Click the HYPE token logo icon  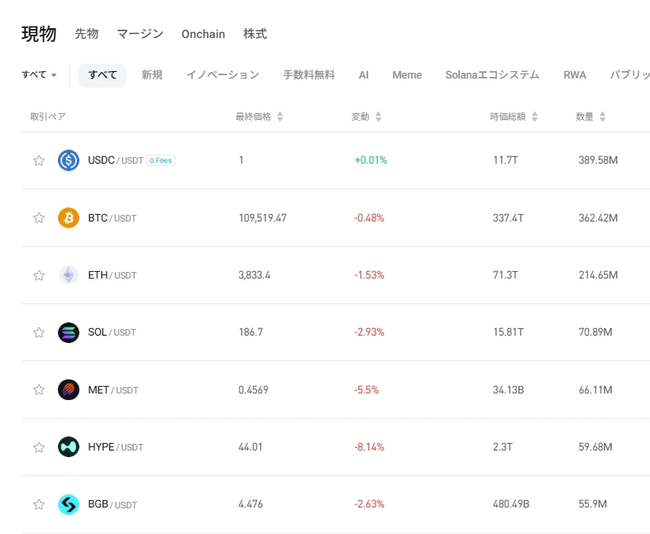(x=69, y=447)
